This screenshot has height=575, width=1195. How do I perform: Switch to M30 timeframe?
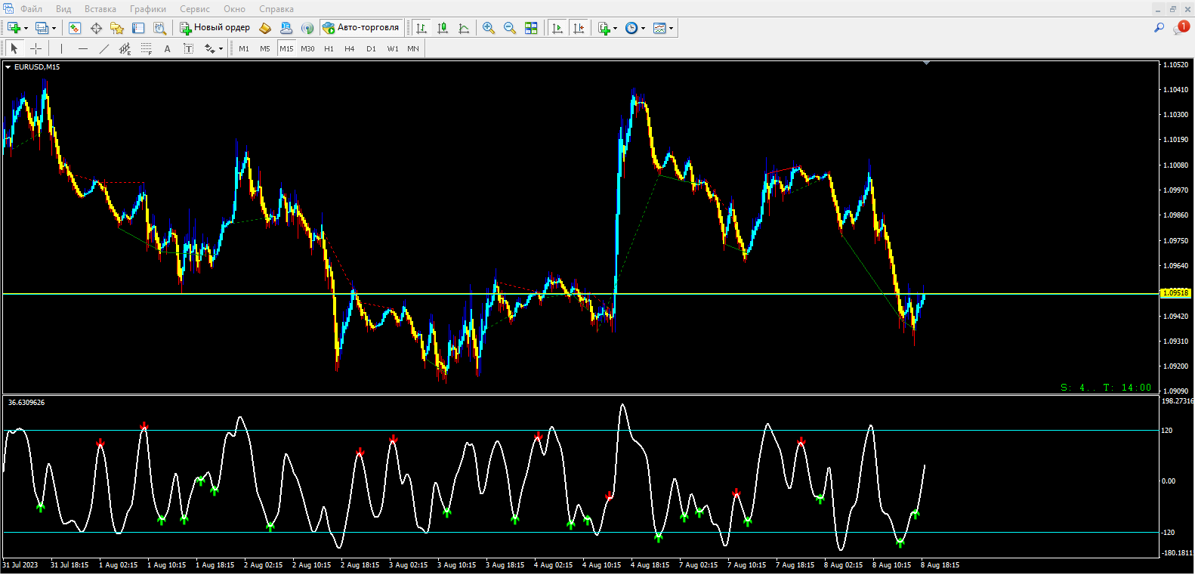[x=307, y=48]
